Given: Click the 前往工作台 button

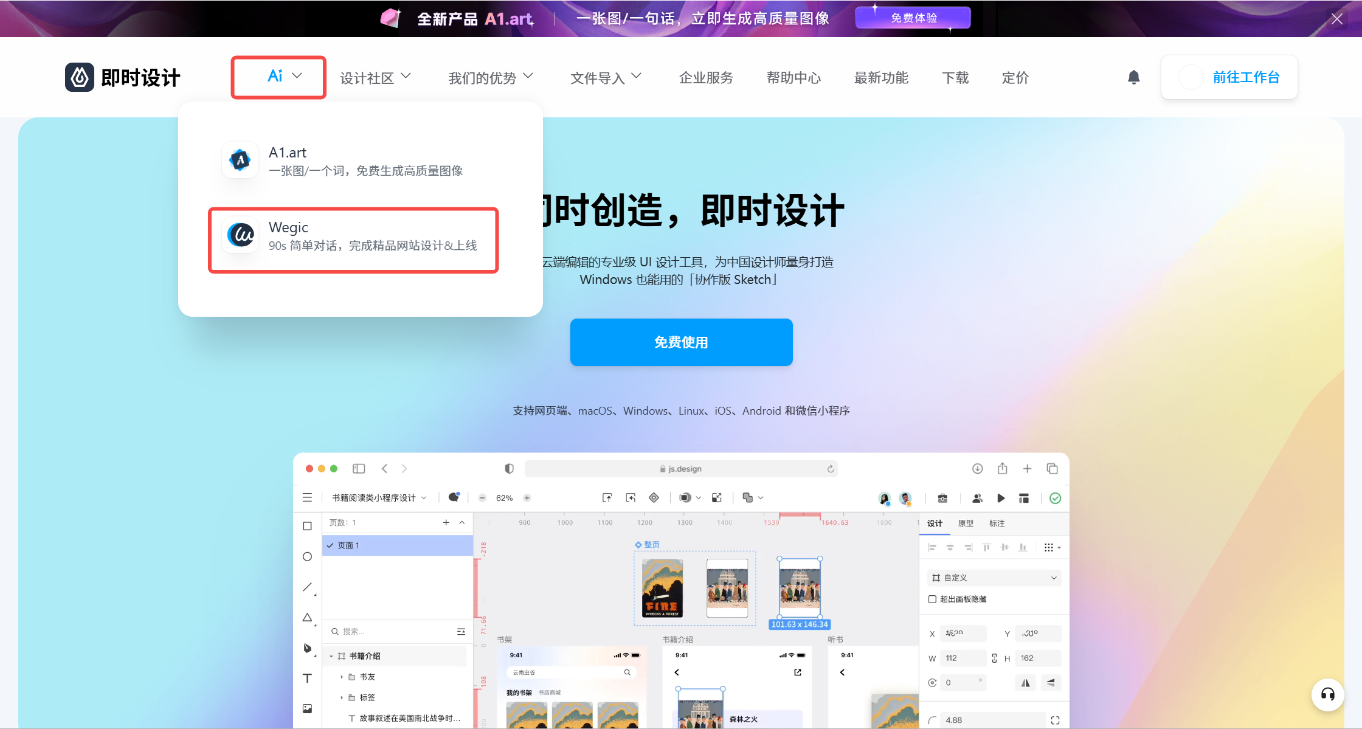Looking at the screenshot, I should (x=1229, y=77).
